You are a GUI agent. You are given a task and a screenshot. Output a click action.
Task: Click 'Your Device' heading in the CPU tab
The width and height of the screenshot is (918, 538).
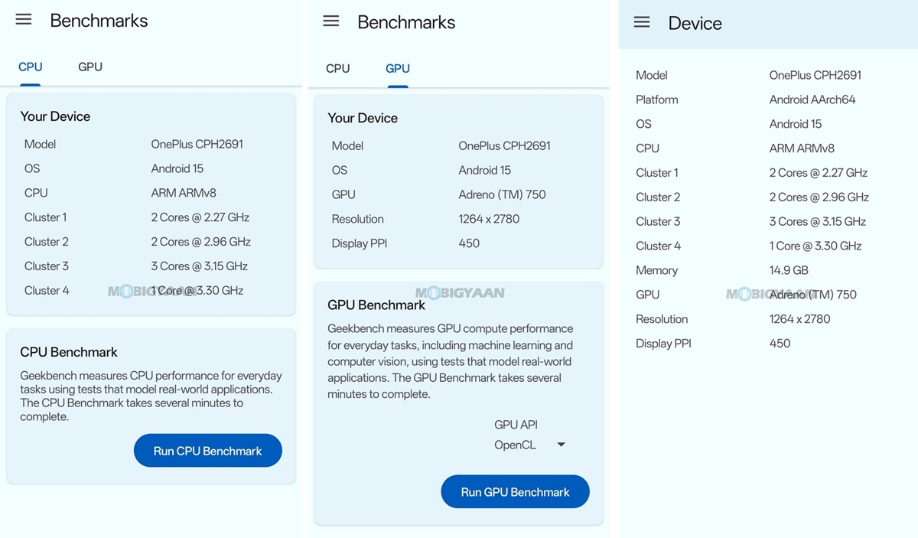pos(55,116)
